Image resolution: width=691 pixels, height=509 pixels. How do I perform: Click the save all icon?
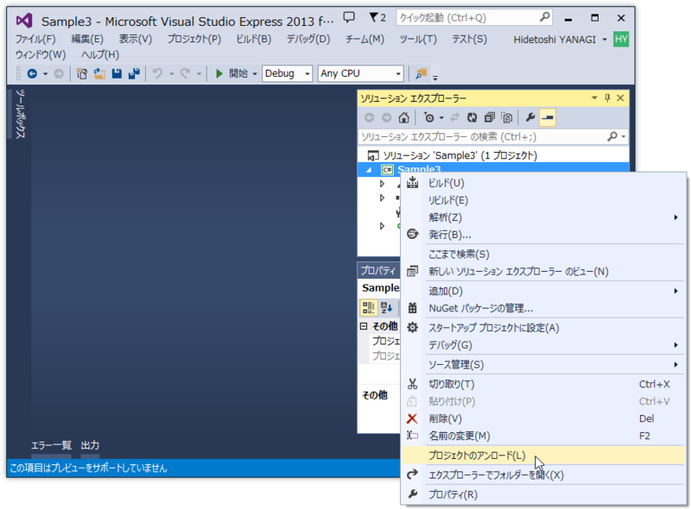click(x=134, y=73)
